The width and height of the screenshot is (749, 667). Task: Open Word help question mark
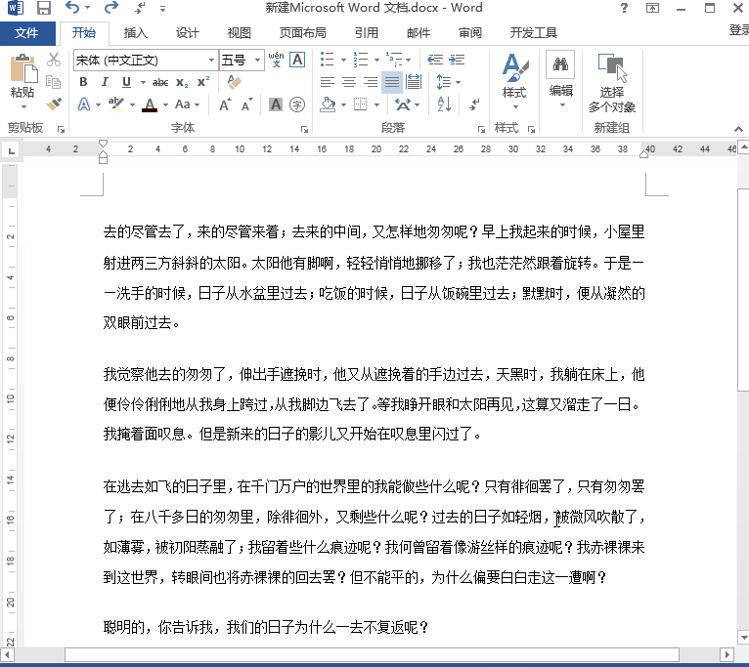(624, 8)
